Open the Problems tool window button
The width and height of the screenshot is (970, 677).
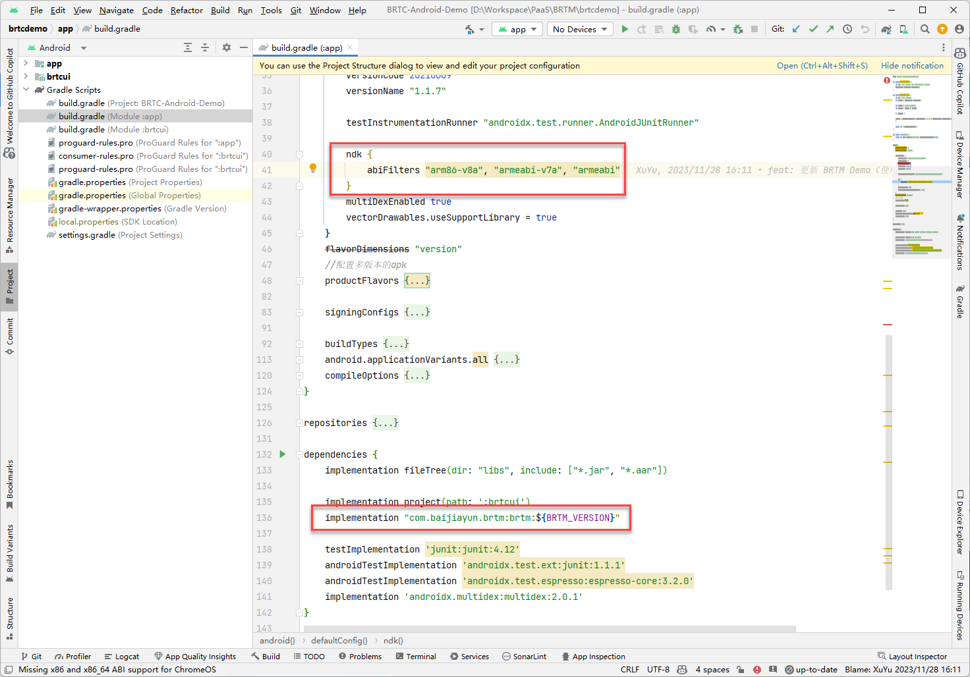(x=360, y=657)
